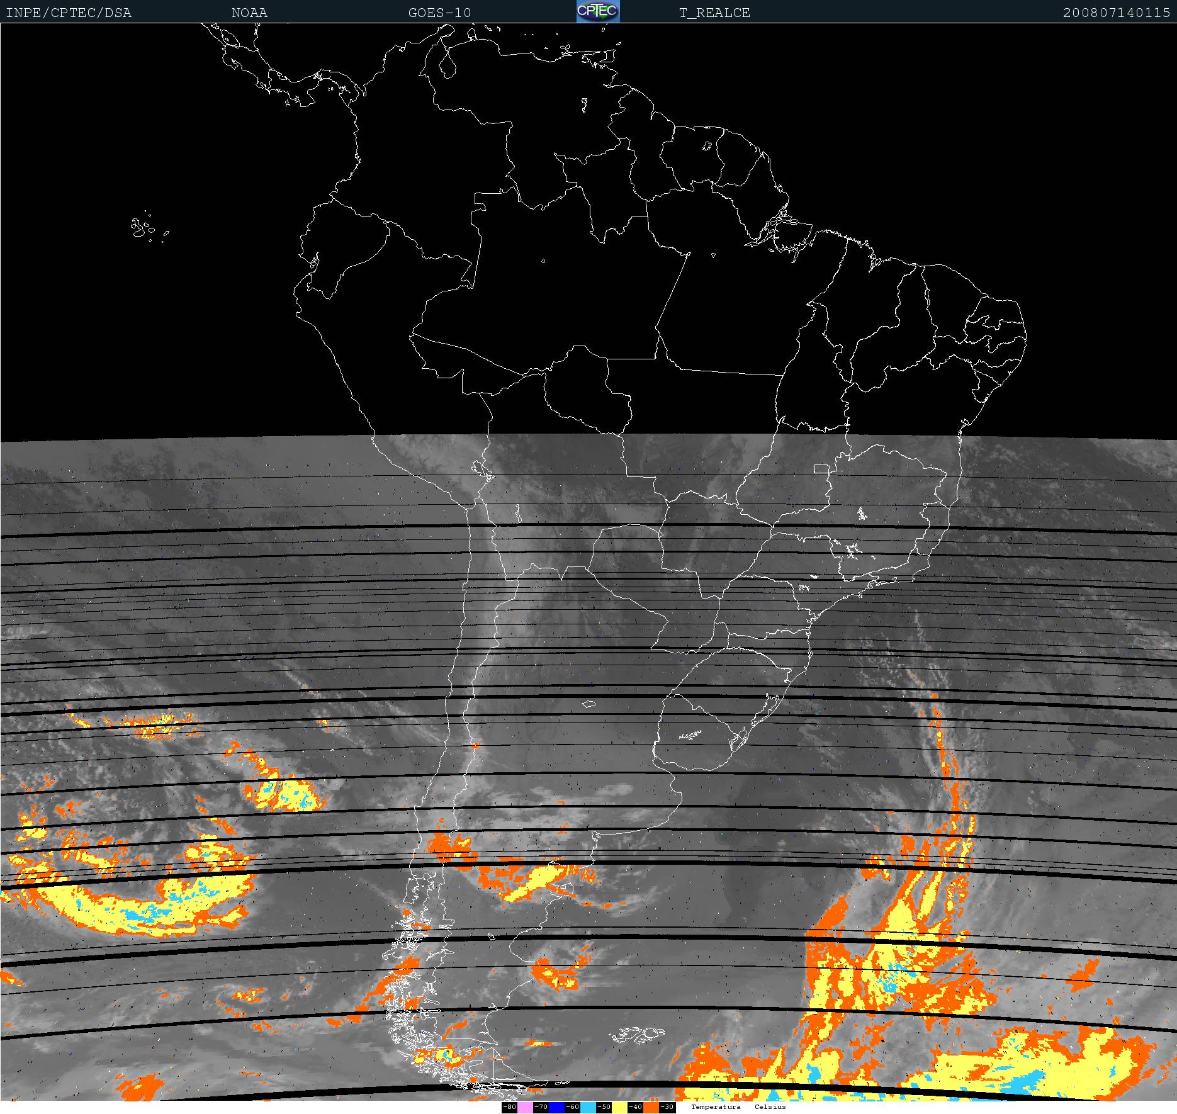Select the 200807140115 timestamp text
This screenshot has width=1177, height=1114.
pos(1116,13)
